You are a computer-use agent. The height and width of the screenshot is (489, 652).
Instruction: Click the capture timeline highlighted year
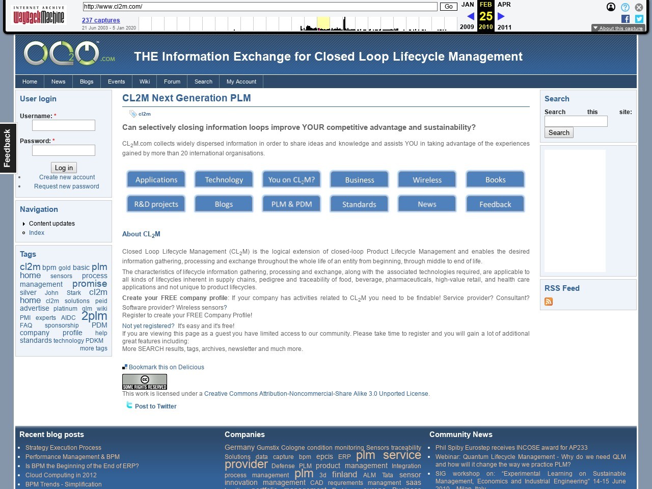coord(323,23)
